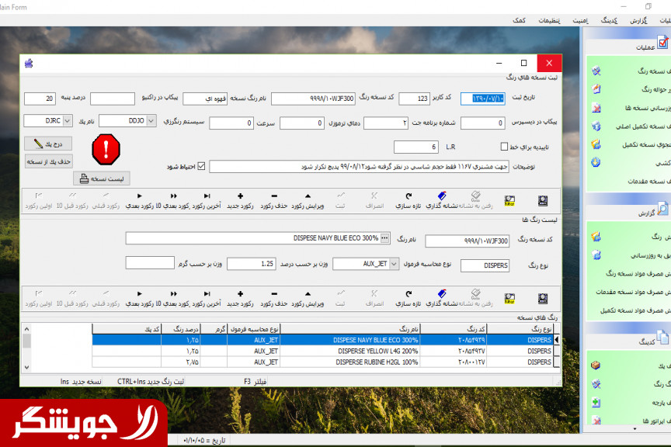Click the L.R input field
This screenshot has width=671, height=447.
(x=415, y=147)
